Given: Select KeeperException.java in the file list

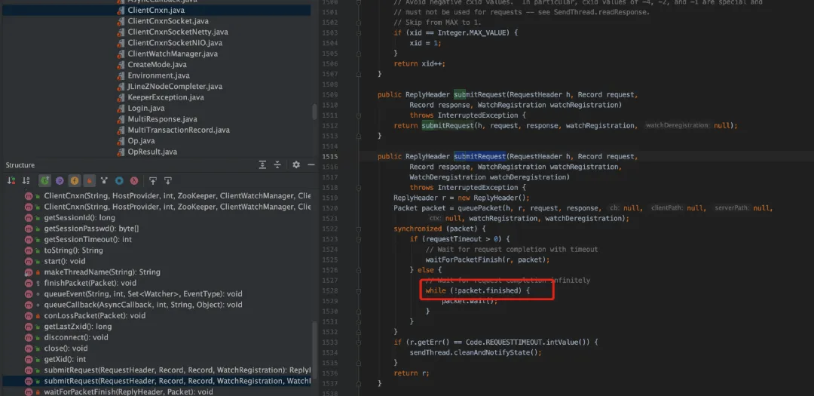Looking at the screenshot, I should pos(165,97).
